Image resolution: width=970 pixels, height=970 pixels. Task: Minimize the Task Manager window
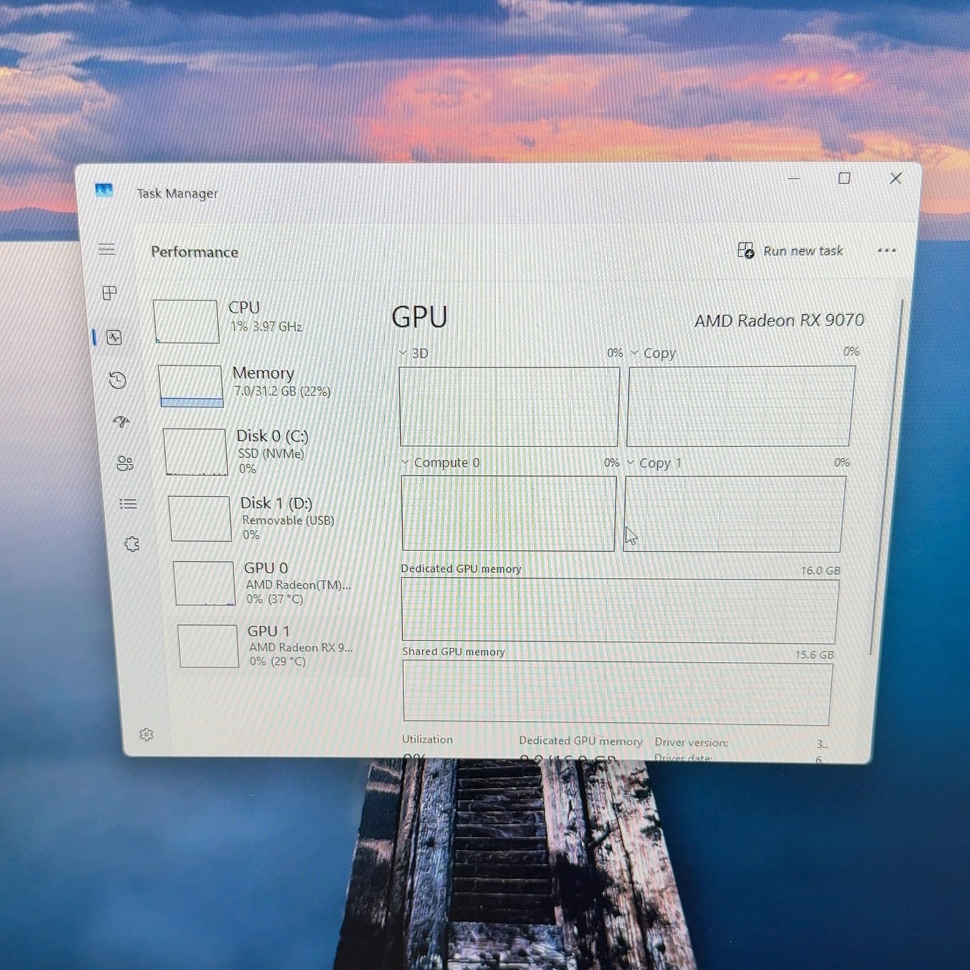pyautogui.click(x=793, y=179)
